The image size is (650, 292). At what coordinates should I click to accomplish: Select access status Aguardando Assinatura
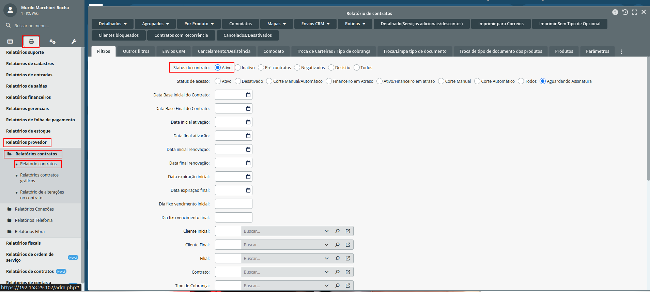click(543, 81)
